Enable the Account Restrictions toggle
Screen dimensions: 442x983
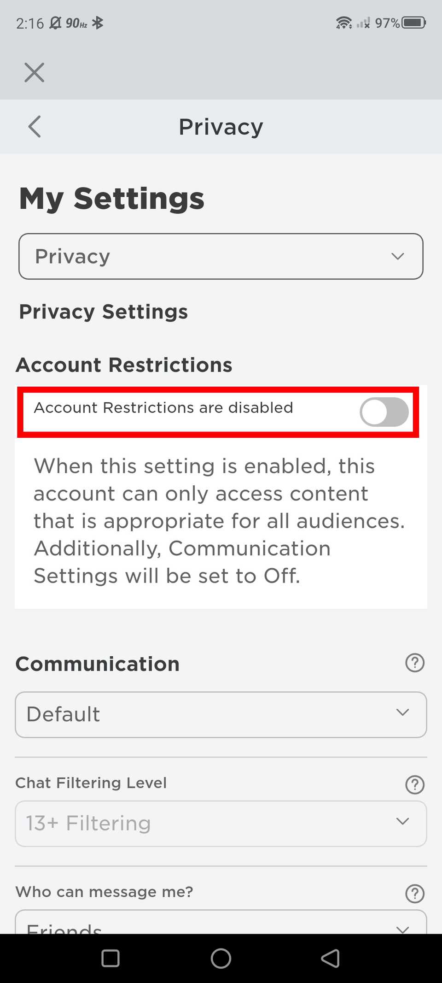tap(384, 412)
